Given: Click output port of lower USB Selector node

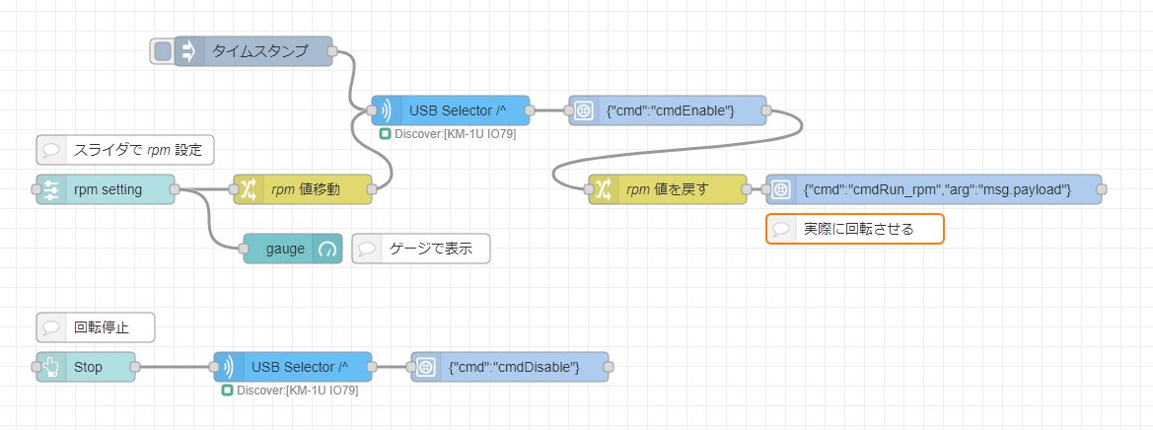Looking at the screenshot, I should (x=371, y=367).
